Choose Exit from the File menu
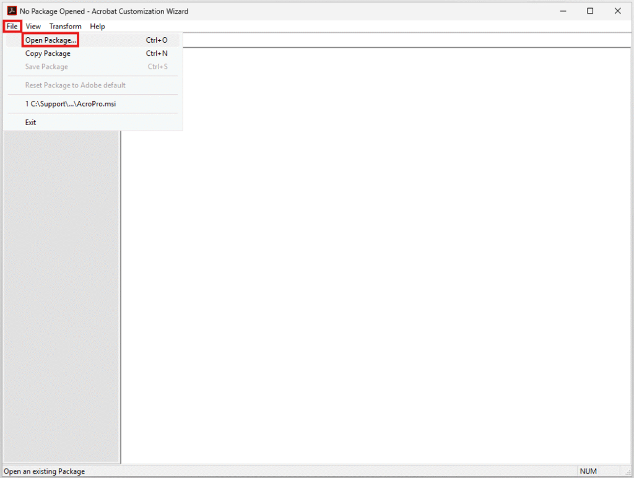 pos(30,123)
